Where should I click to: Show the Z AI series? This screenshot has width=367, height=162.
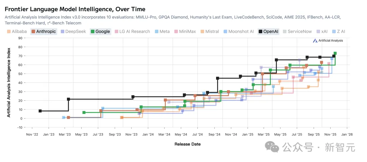pos(339,32)
